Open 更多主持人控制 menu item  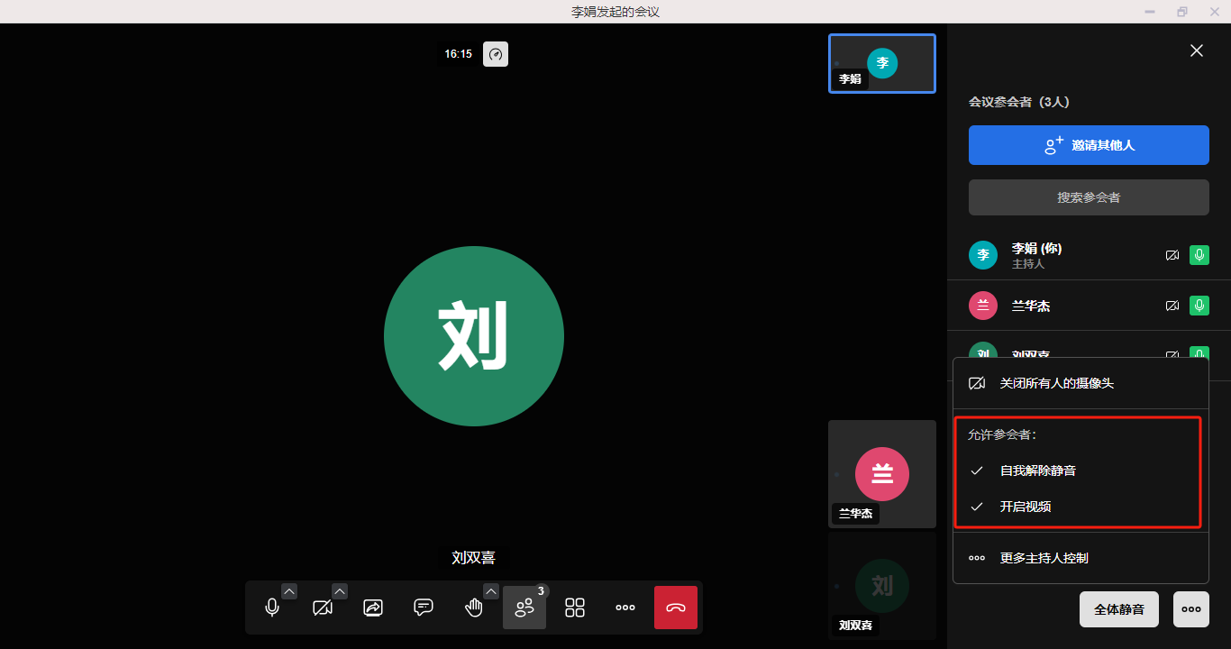1044,558
